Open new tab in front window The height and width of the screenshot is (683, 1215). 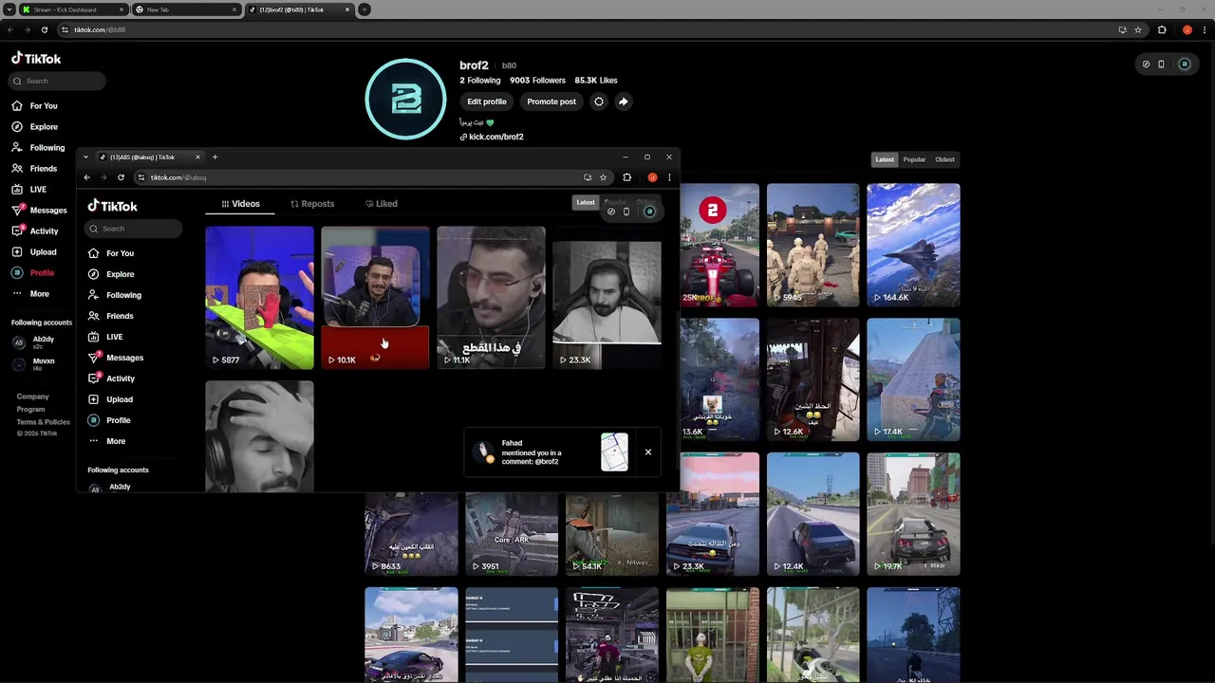(x=215, y=157)
